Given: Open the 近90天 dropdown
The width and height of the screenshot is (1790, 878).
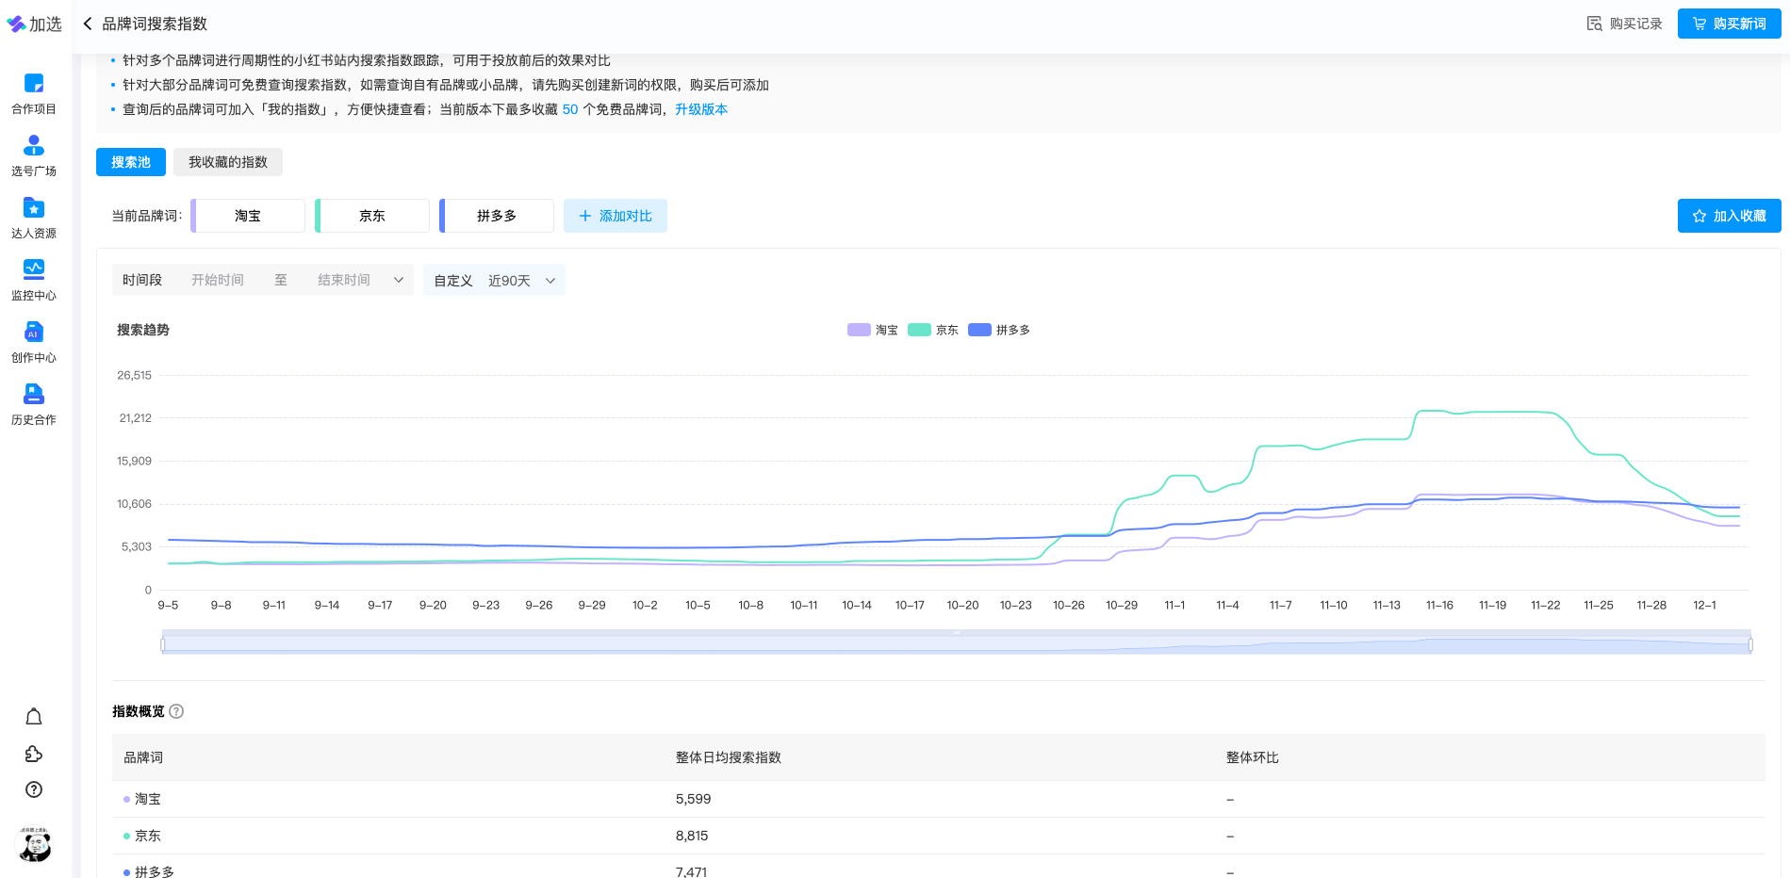Looking at the screenshot, I should tap(494, 280).
